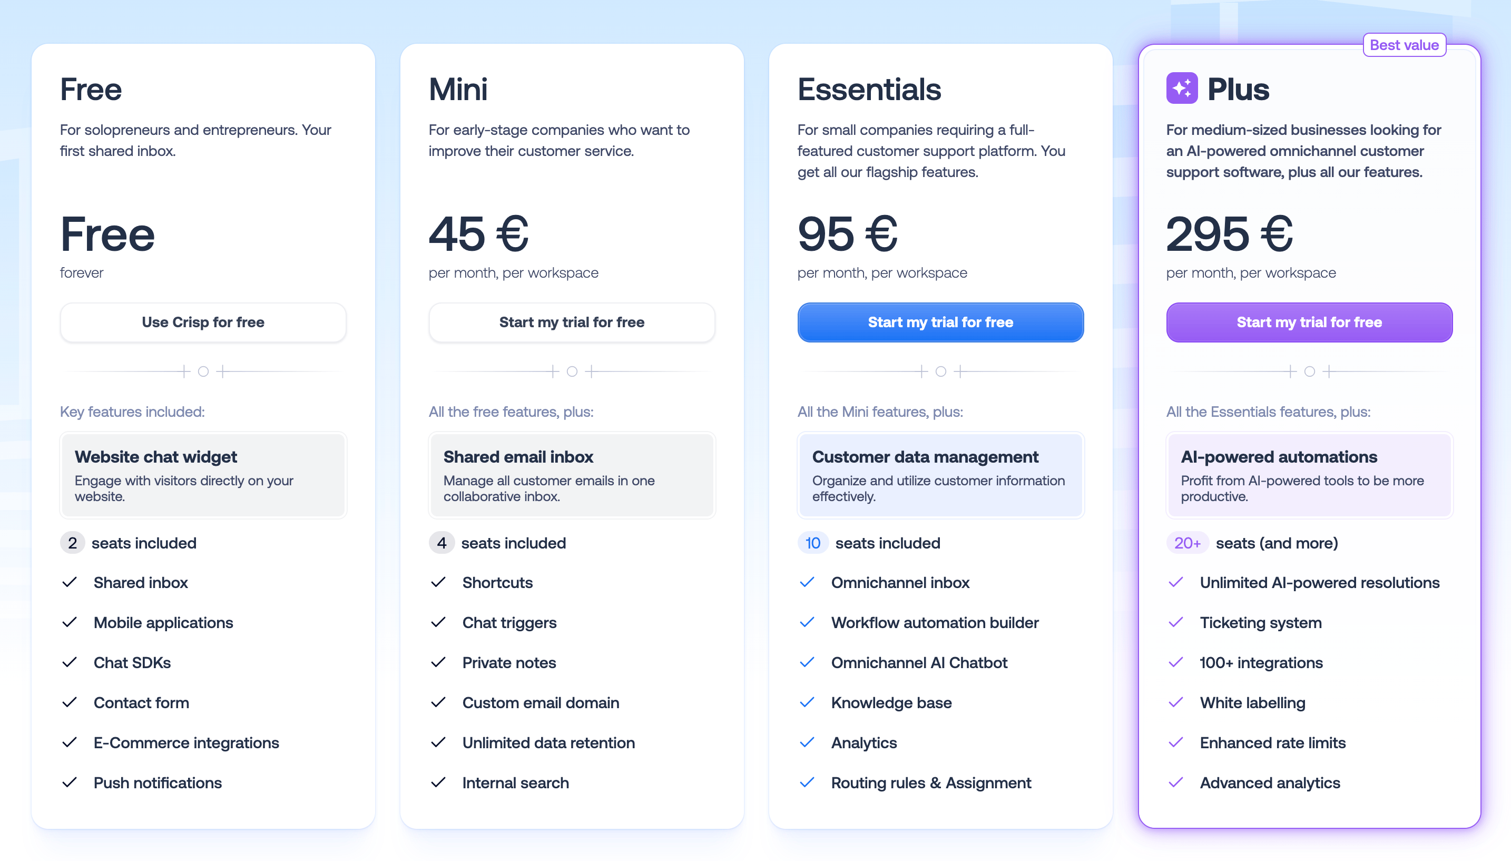Image resolution: width=1511 pixels, height=861 pixels.
Task: Click the purple trial button on the Plus plan
Action: pos(1308,322)
